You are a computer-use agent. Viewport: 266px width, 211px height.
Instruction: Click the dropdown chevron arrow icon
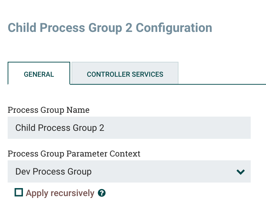[x=240, y=172]
